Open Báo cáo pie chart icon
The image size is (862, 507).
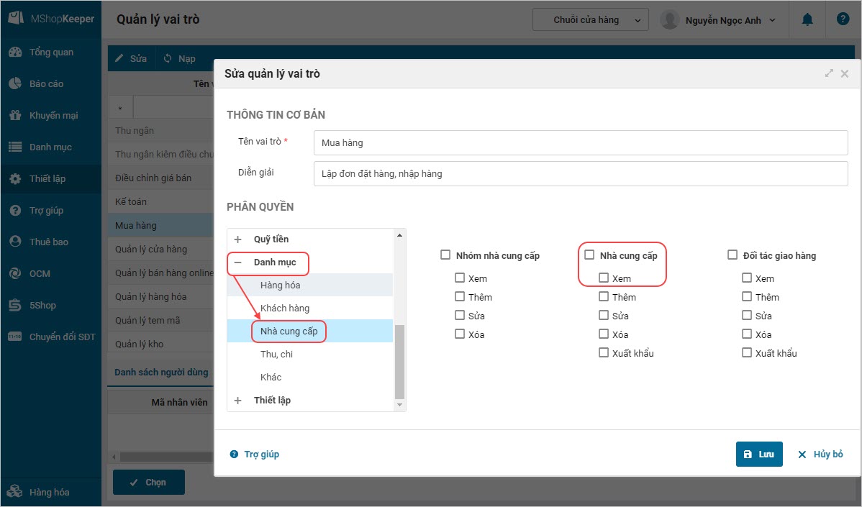pyautogui.click(x=15, y=84)
